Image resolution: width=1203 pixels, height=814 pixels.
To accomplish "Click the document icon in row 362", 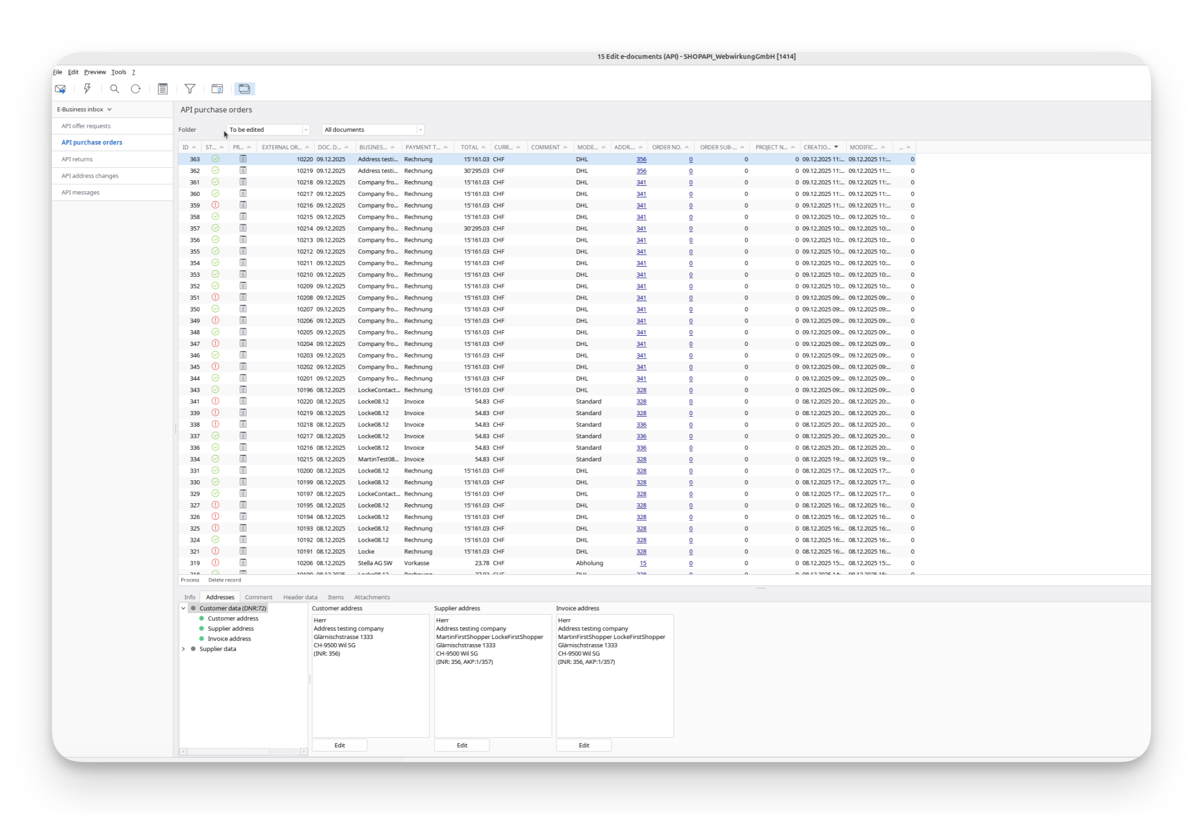I will 243,171.
